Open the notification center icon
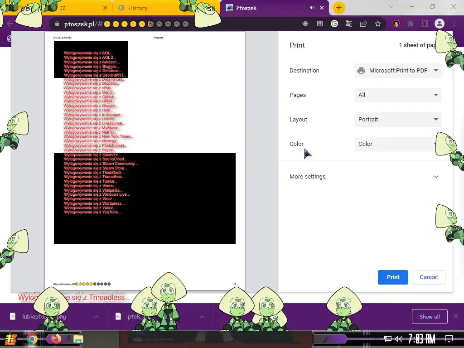Viewport: 464px width, 348px height. [x=449, y=339]
